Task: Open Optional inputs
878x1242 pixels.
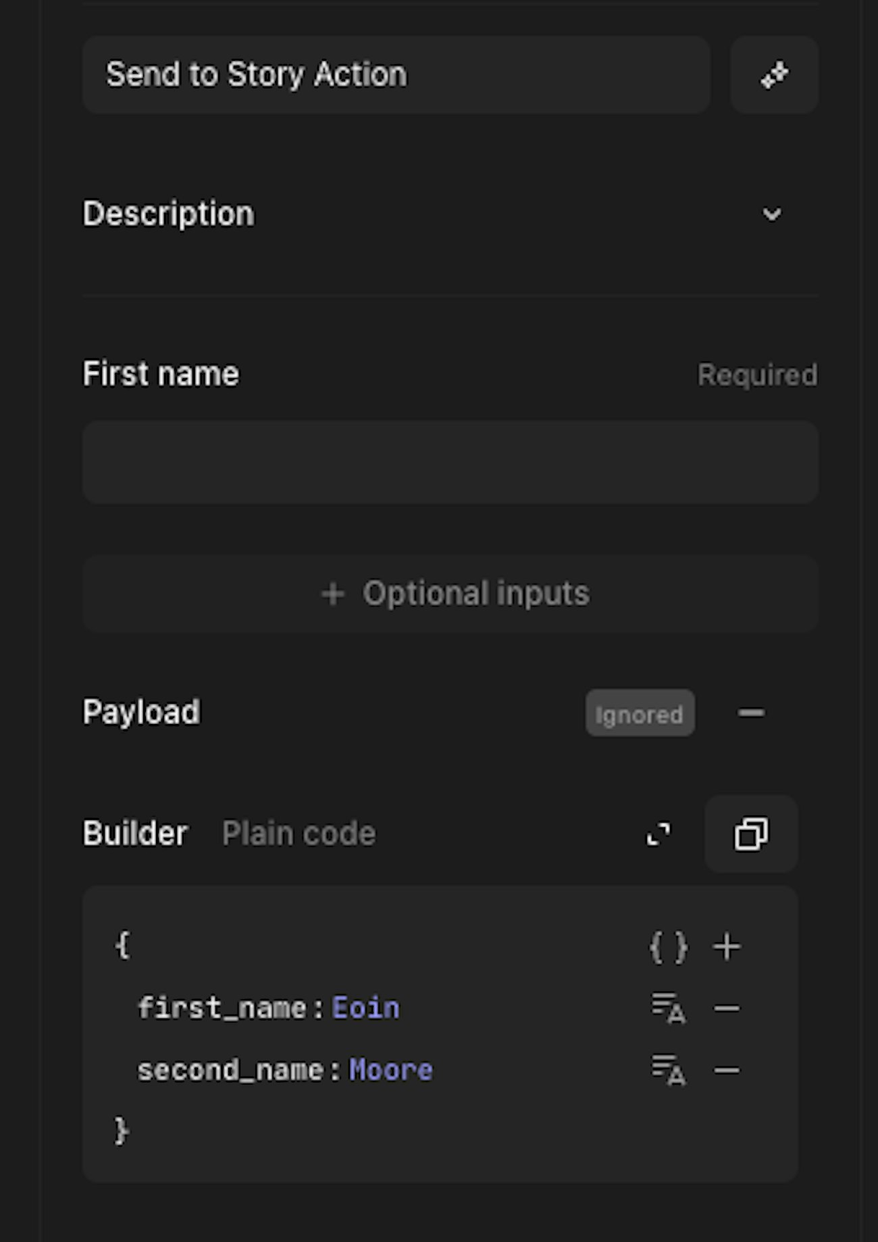Action: [x=450, y=594]
